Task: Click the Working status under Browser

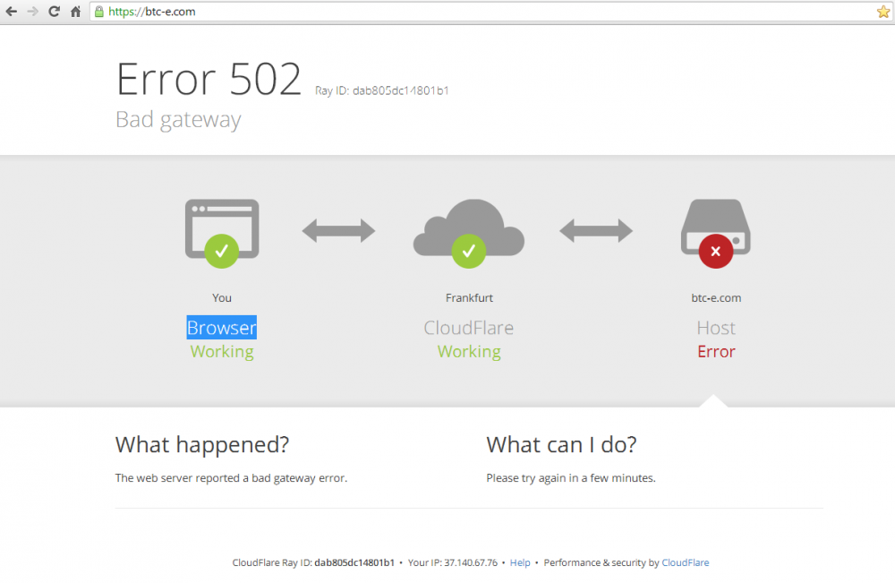Action: [x=222, y=352]
